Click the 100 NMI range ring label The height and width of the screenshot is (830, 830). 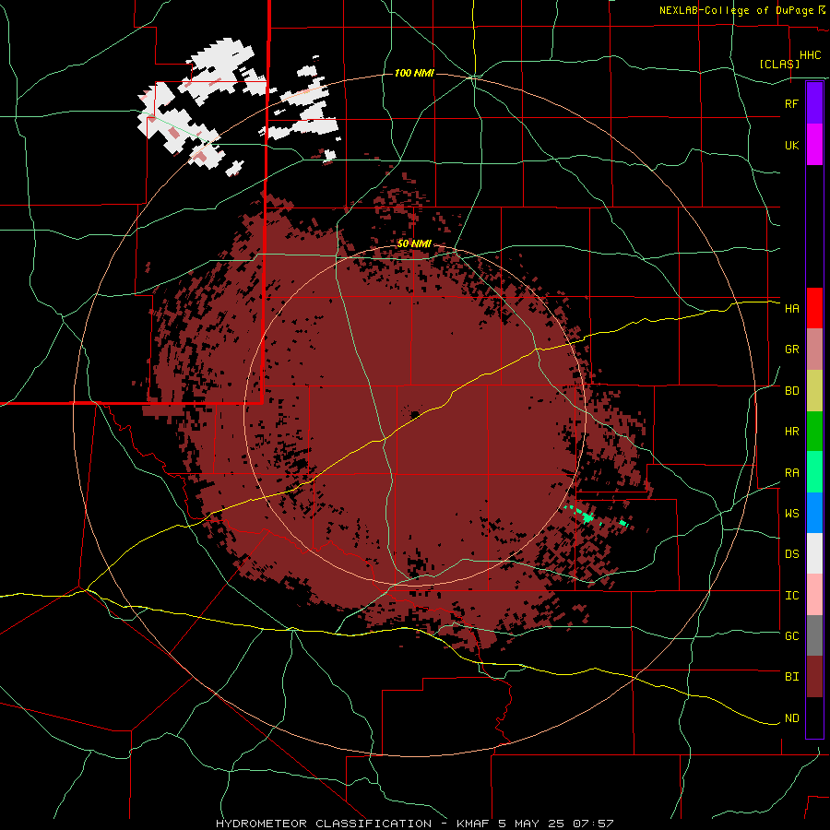coord(414,73)
